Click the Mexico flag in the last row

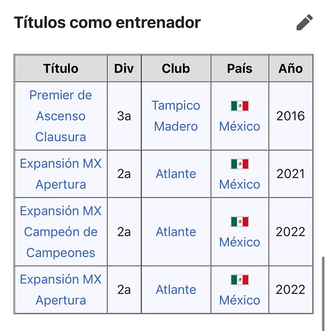pyautogui.click(x=239, y=280)
